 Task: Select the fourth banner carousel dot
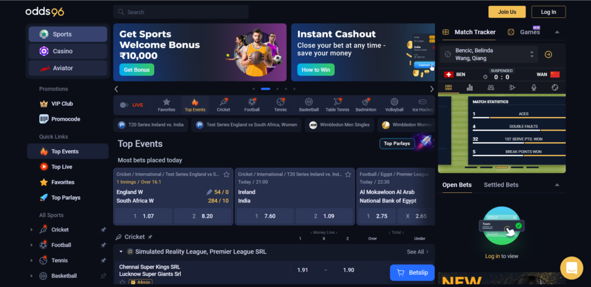286,89
